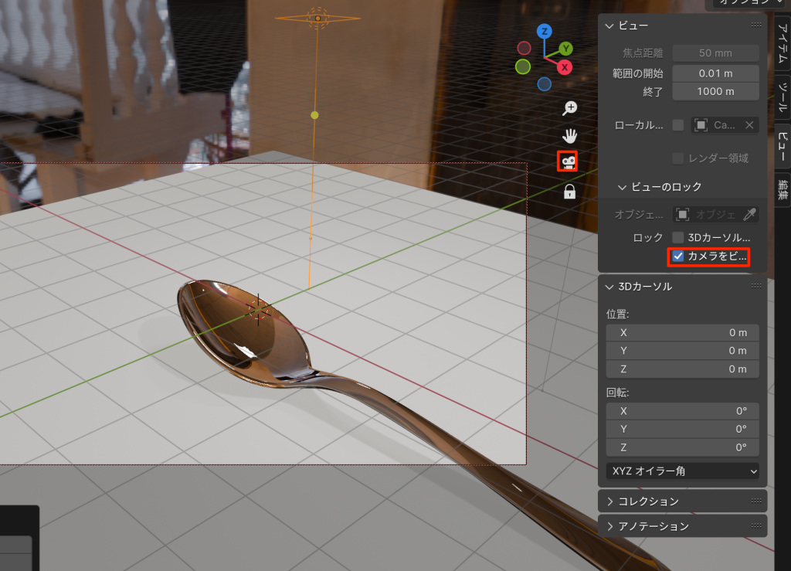Click the green Y axis gizmo ball

point(565,49)
